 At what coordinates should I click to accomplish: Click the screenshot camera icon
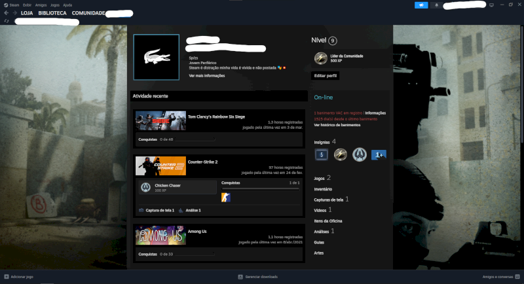[x=141, y=210]
